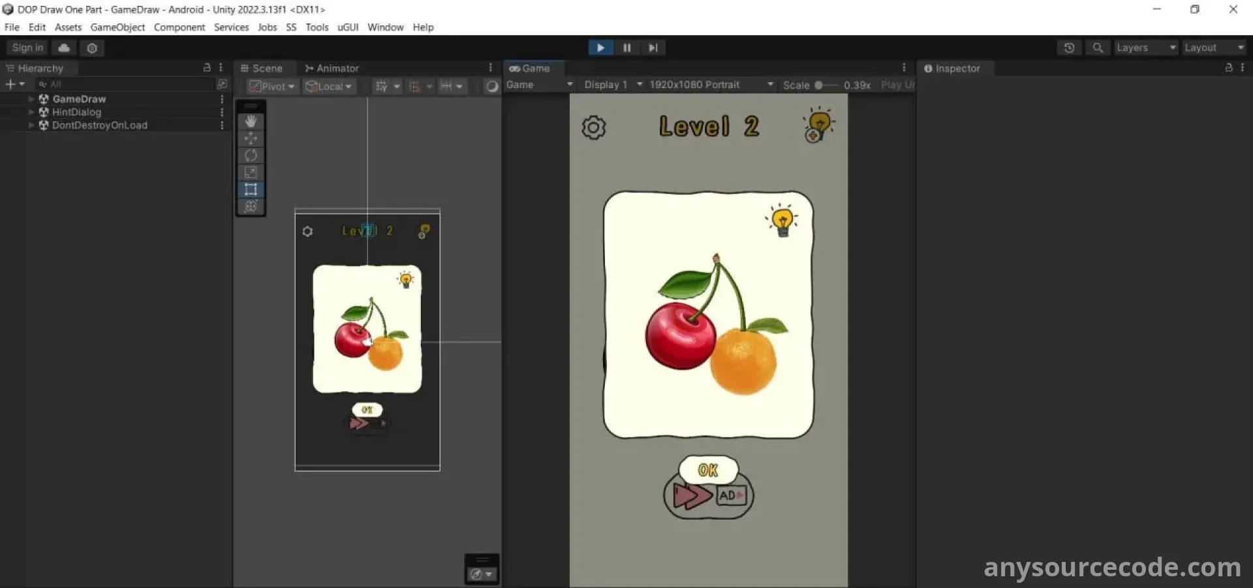Open the Undo History icon
This screenshot has height=588, width=1253.
point(1069,48)
